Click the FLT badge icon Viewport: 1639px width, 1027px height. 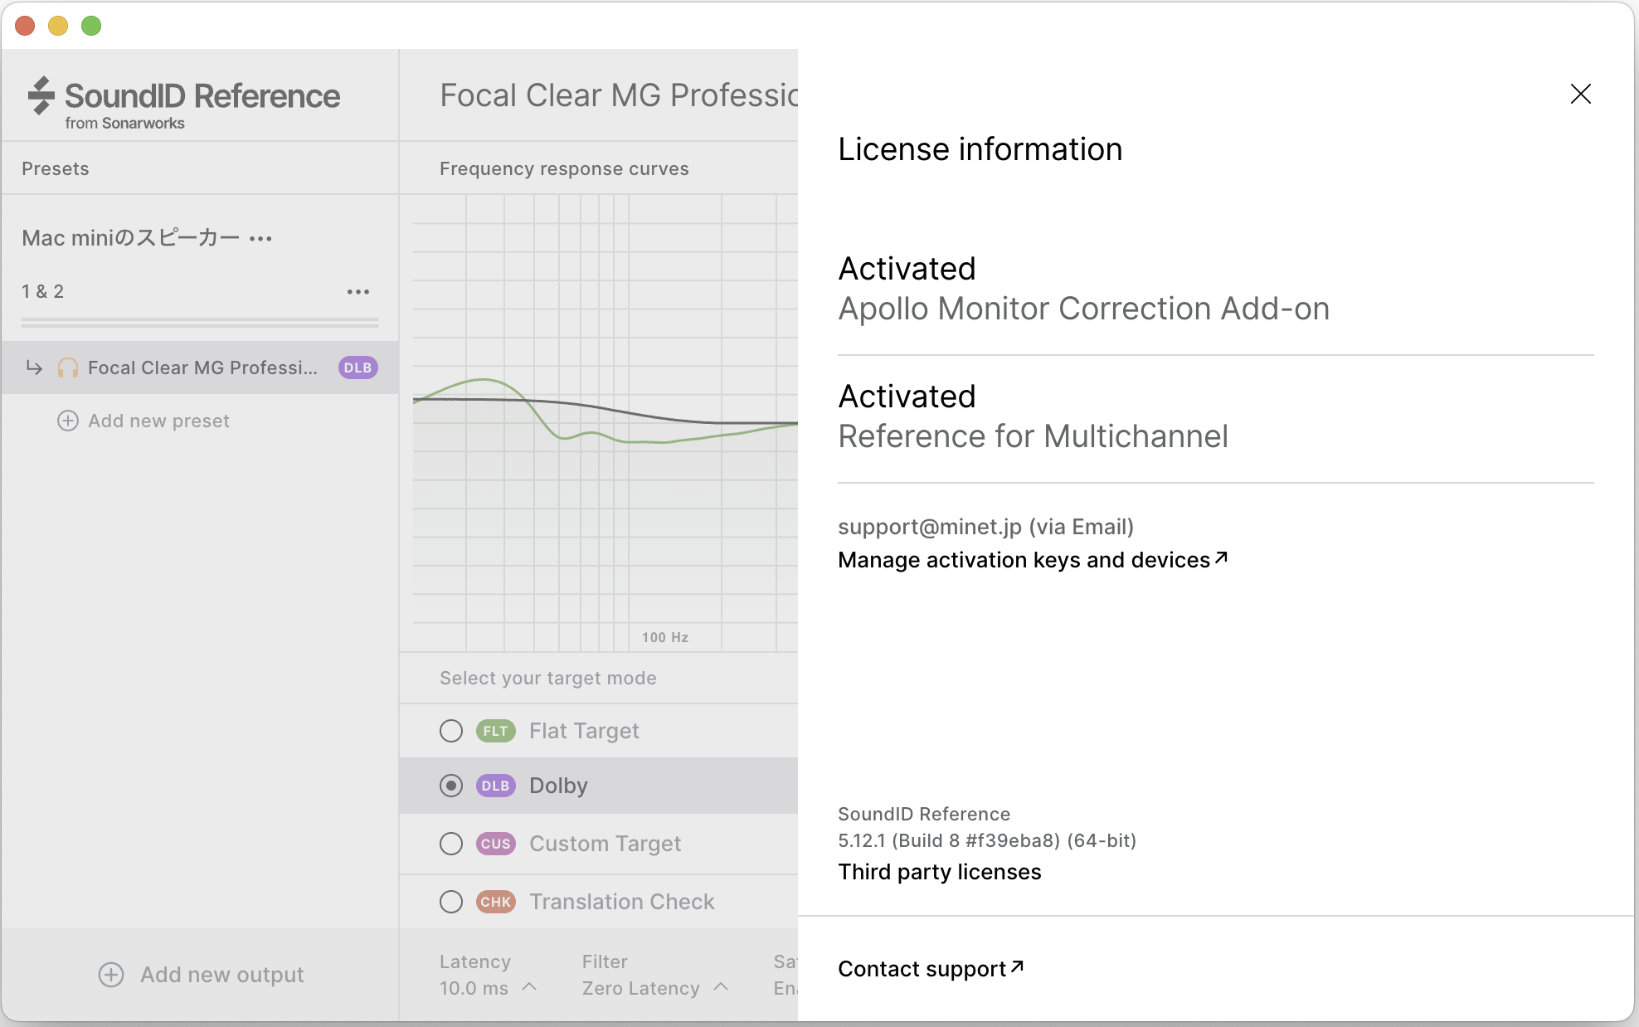[x=495, y=731]
